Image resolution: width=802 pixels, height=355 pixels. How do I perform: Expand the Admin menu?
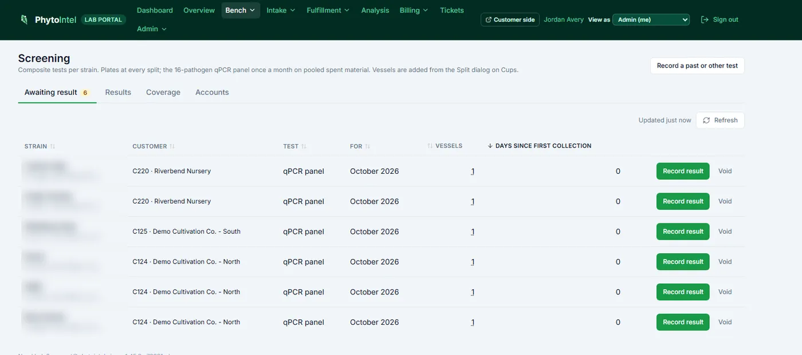[x=152, y=29]
